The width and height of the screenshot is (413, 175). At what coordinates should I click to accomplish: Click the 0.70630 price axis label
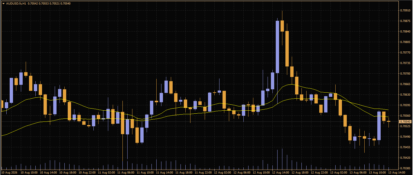pyautogui.click(x=405, y=95)
